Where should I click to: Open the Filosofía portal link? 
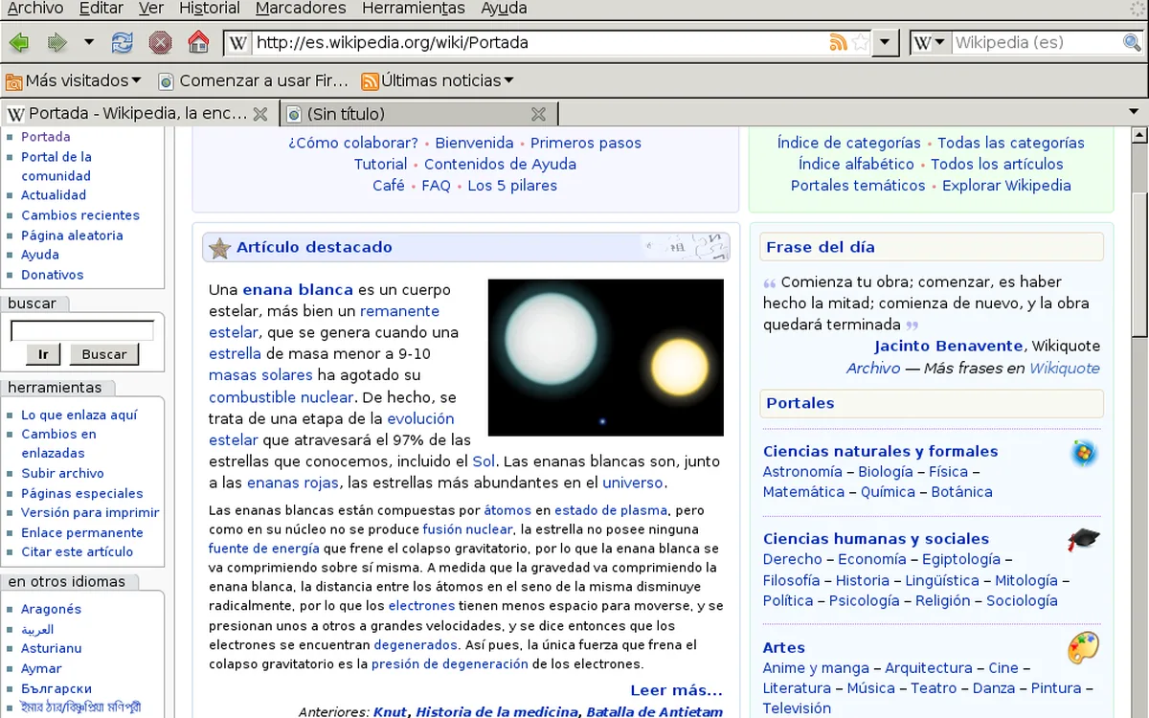coord(792,580)
